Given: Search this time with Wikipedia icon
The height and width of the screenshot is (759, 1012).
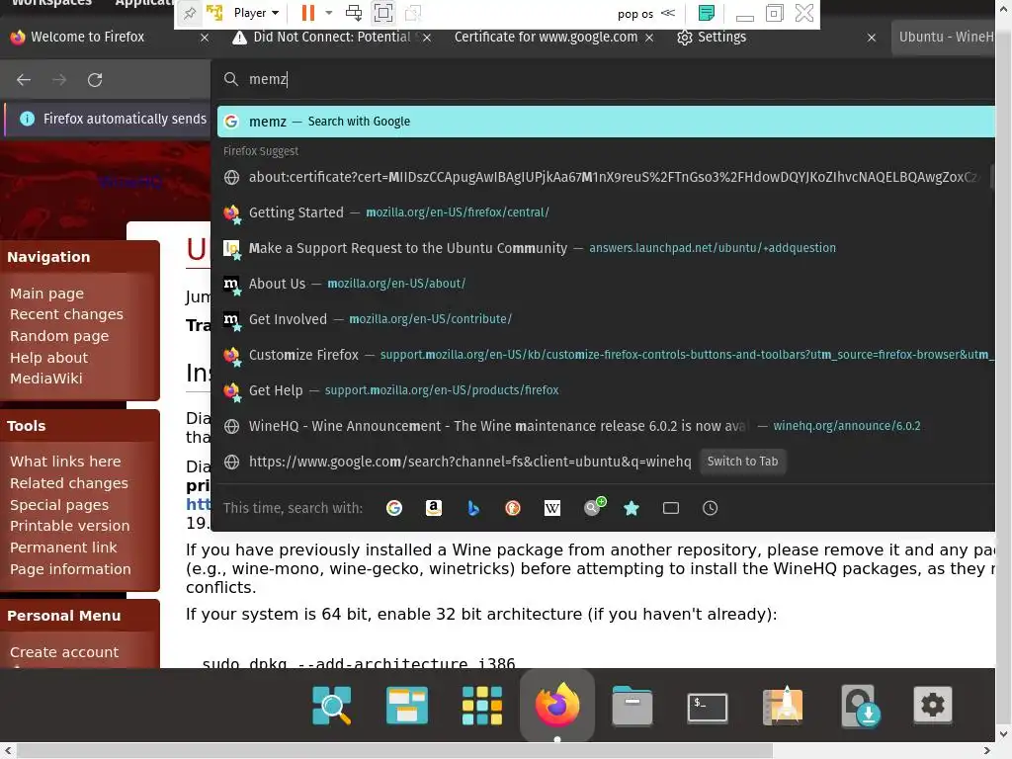Looking at the screenshot, I should coord(552,508).
